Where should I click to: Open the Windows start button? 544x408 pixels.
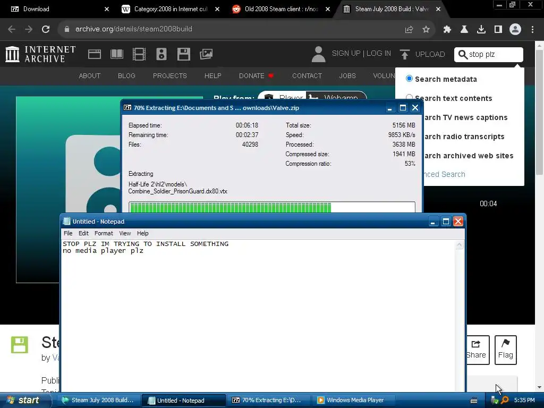point(24,401)
